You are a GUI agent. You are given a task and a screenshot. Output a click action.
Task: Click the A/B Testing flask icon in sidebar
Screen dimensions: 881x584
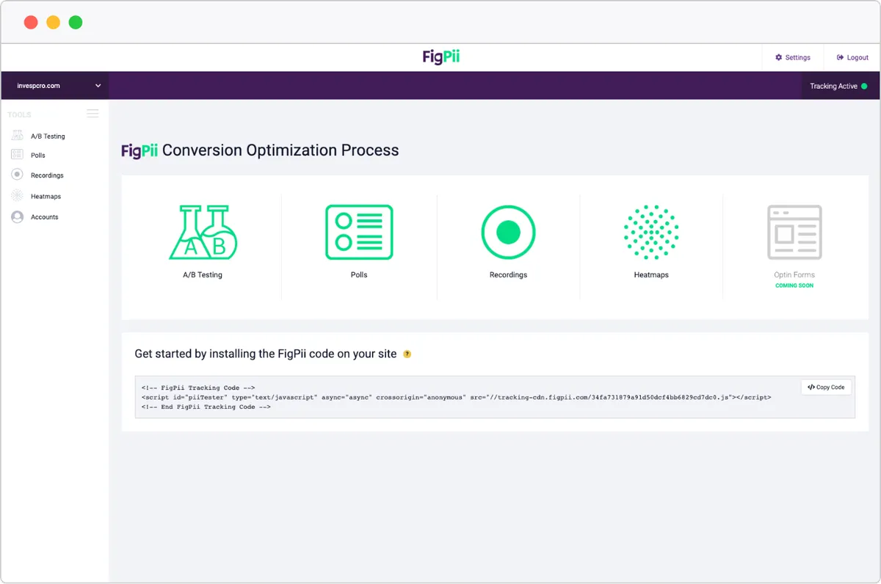[x=17, y=136]
